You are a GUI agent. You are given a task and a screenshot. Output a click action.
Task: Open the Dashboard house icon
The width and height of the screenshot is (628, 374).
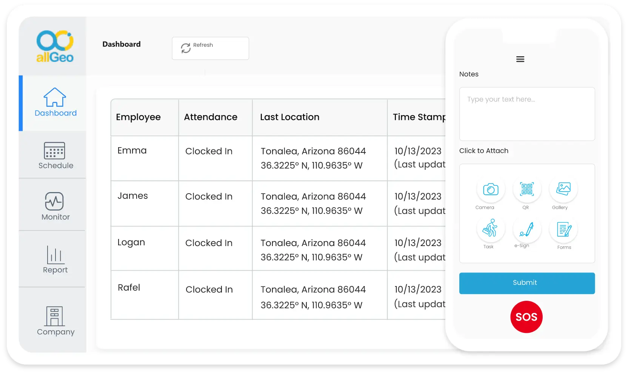tap(55, 97)
